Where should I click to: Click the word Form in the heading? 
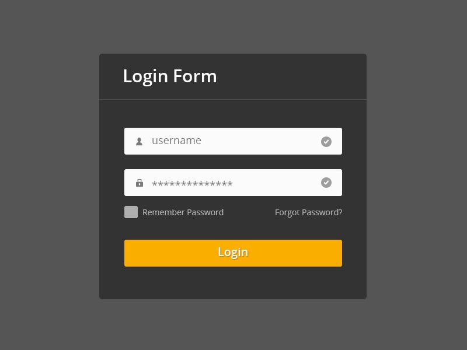[x=195, y=76]
